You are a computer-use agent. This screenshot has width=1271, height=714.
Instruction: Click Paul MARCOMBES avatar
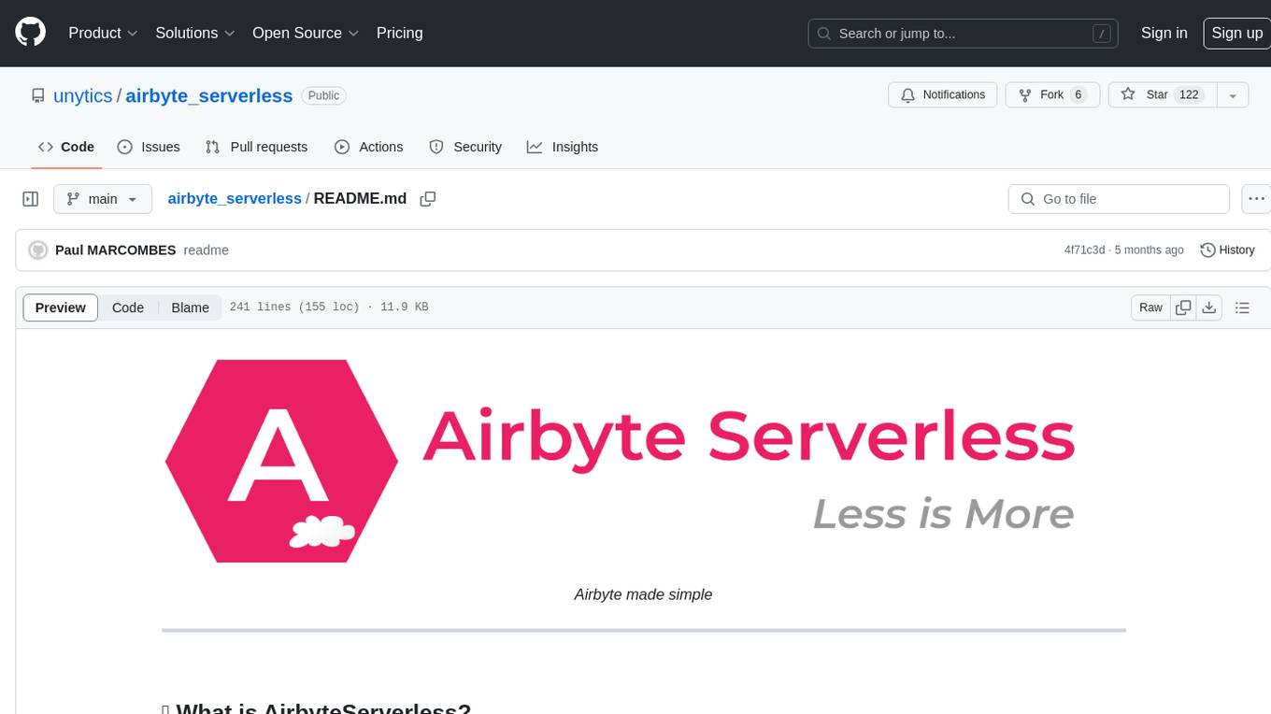38,250
